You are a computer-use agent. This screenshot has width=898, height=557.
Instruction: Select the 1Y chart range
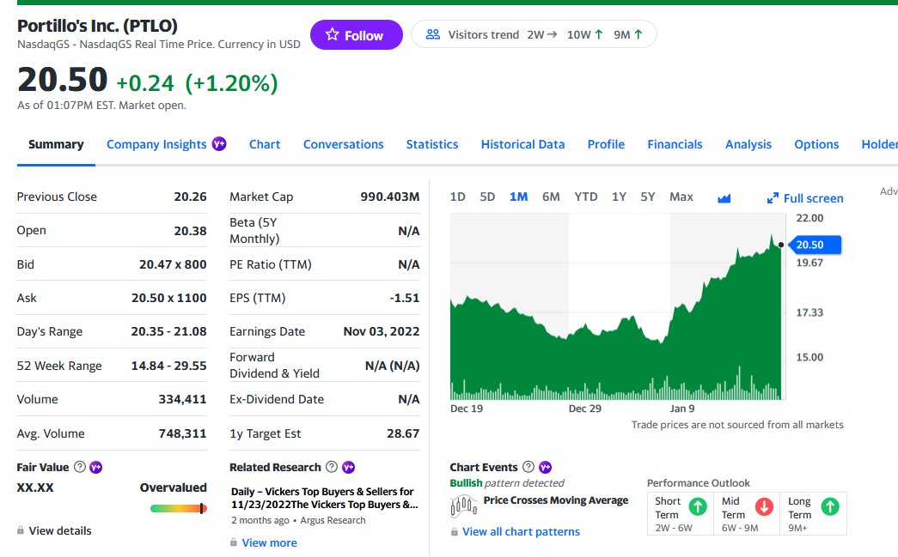619,197
